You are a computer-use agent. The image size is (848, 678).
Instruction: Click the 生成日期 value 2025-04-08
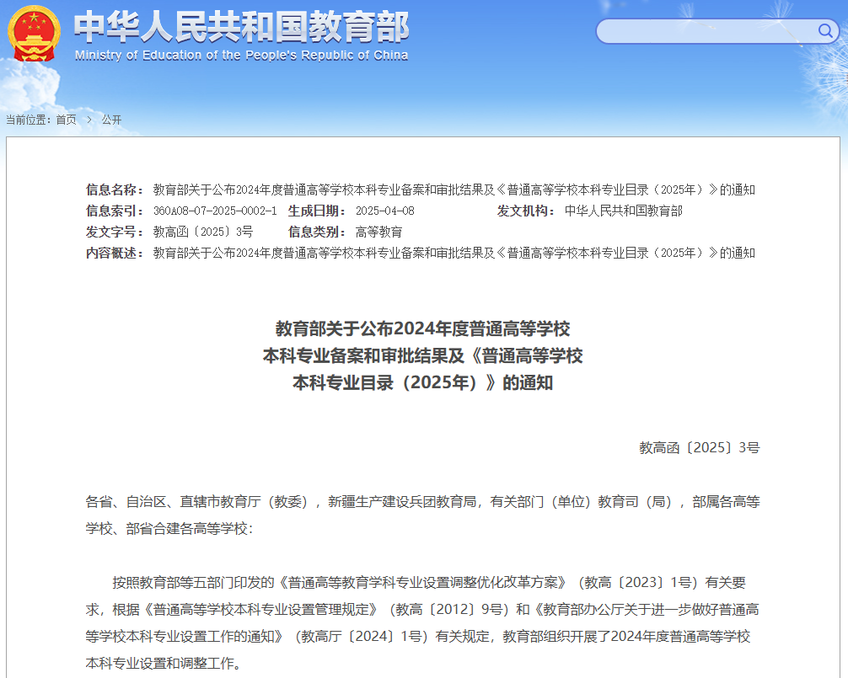(x=384, y=211)
